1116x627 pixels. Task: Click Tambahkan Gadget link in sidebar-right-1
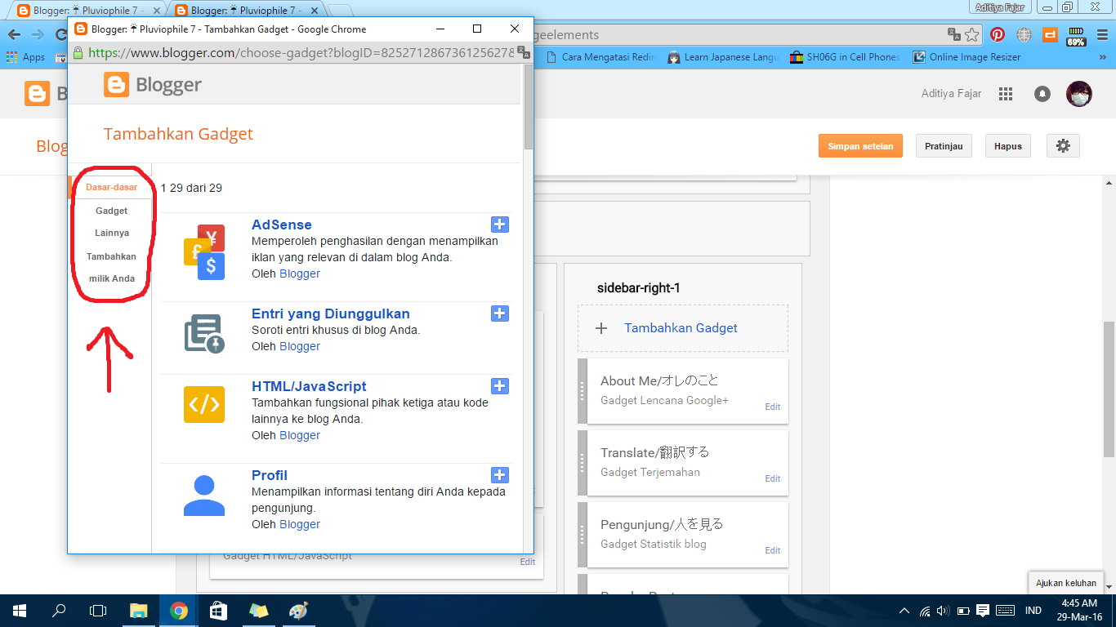[681, 328]
